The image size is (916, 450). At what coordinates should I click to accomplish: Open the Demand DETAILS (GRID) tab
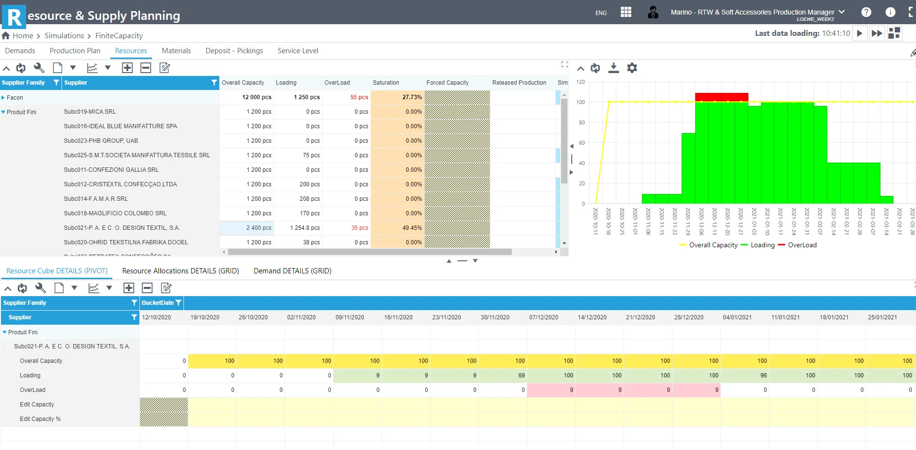292,270
